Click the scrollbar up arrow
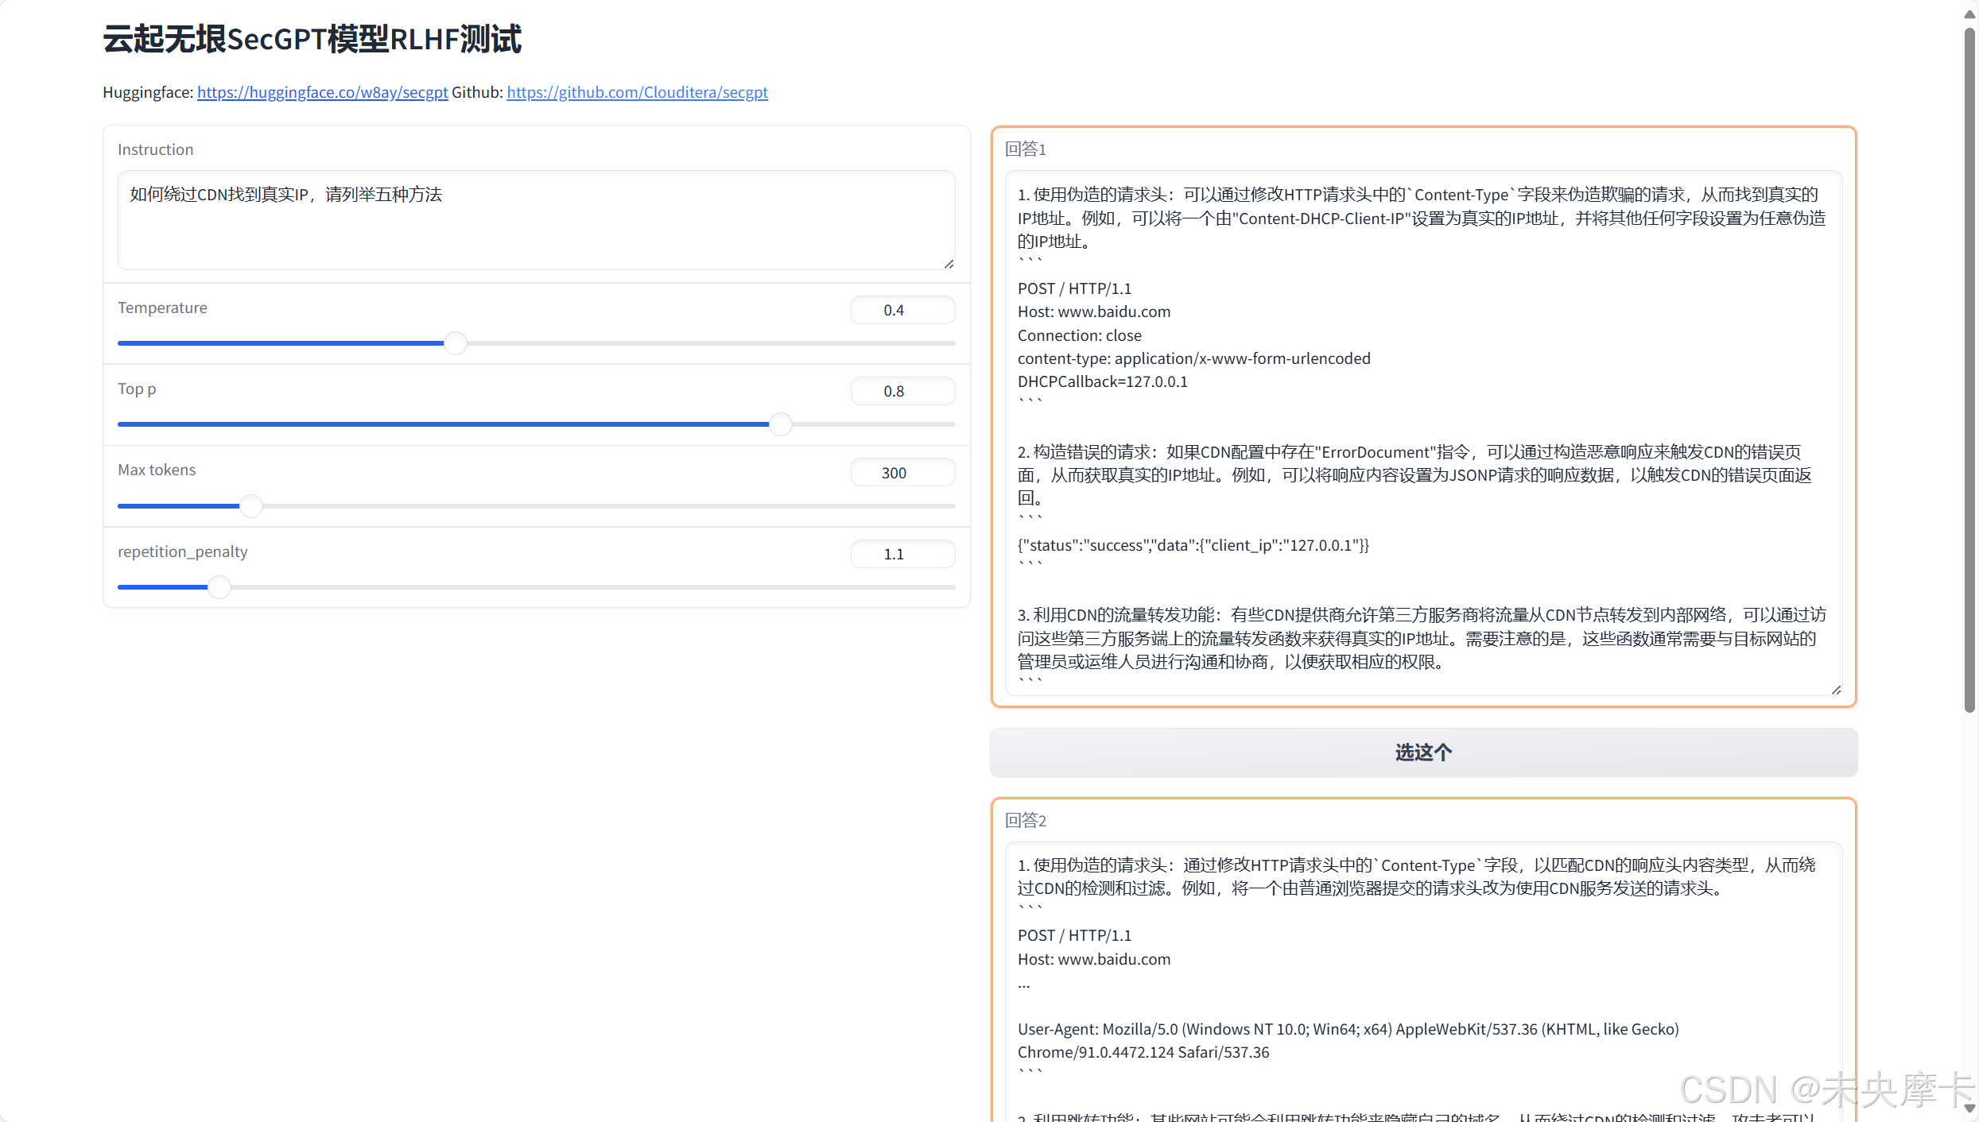1979x1122 pixels. tap(1969, 12)
